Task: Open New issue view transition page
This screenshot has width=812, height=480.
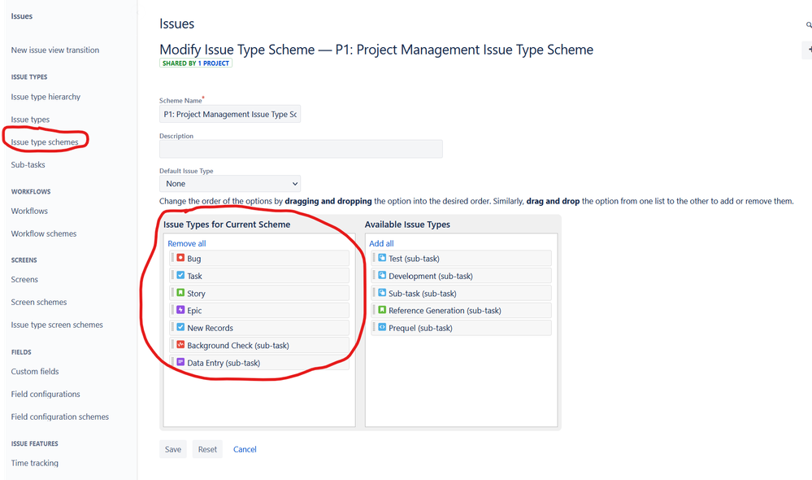Action: pos(55,50)
